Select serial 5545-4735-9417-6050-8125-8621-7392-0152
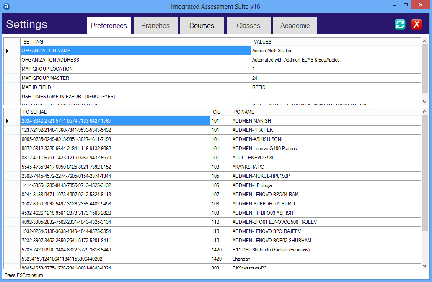 click(115, 167)
